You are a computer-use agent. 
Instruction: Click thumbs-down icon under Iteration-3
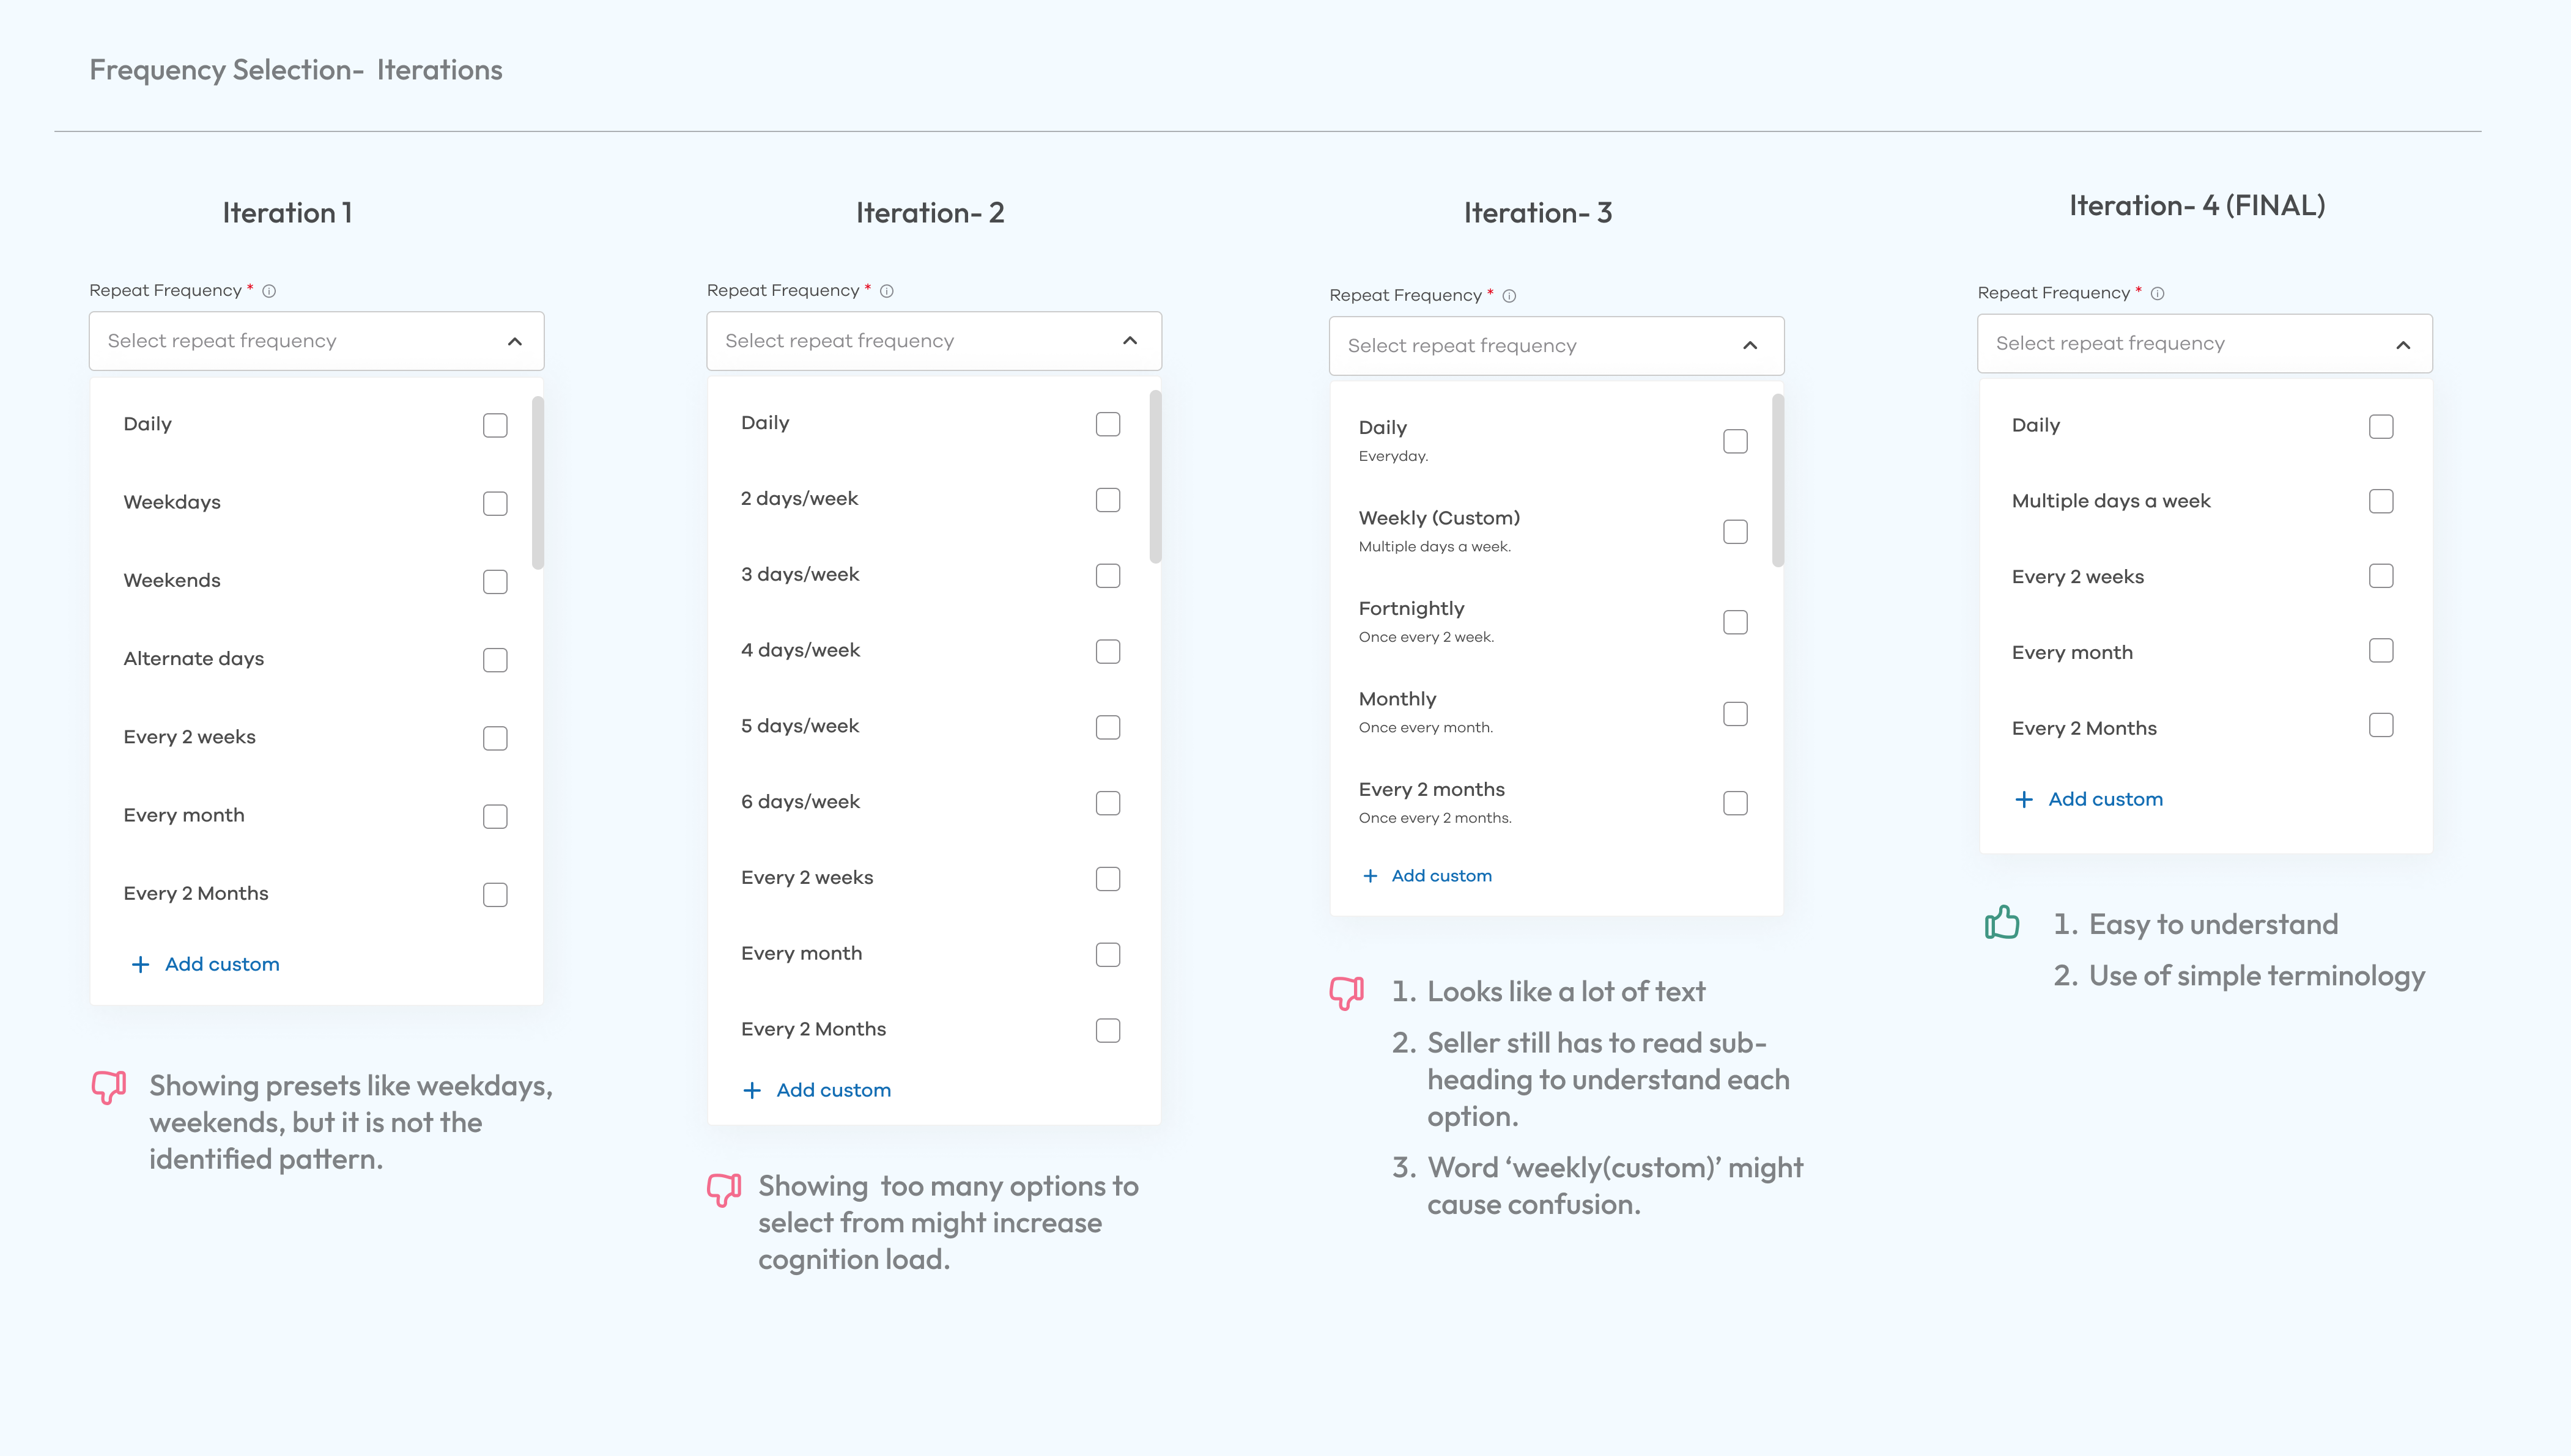coord(1347,992)
